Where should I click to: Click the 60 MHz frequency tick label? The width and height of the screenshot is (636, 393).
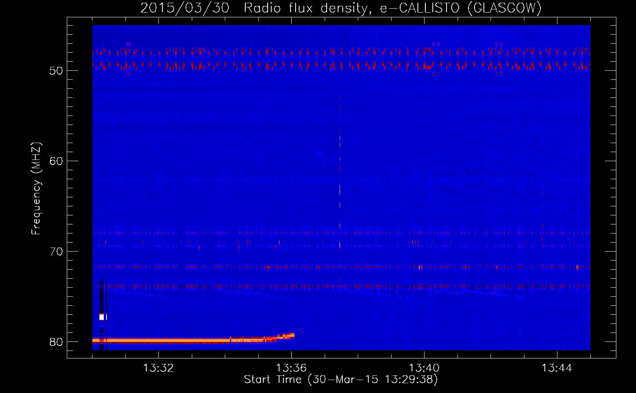point(56,161)
